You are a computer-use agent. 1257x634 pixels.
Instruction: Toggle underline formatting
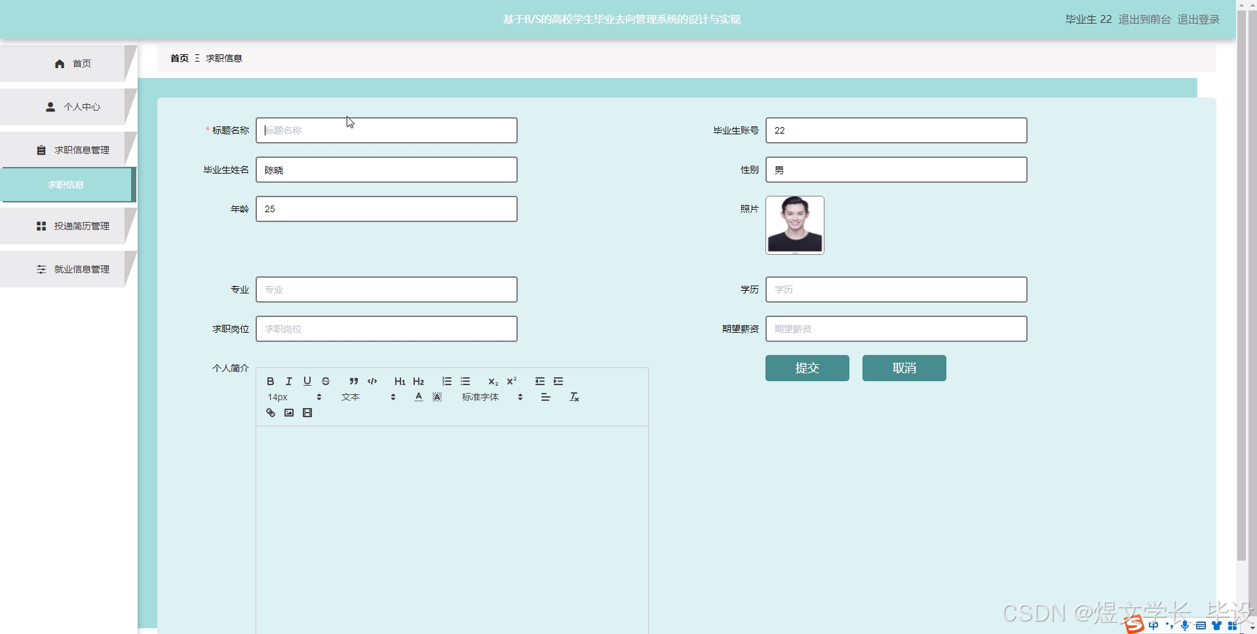coord(307,381)
